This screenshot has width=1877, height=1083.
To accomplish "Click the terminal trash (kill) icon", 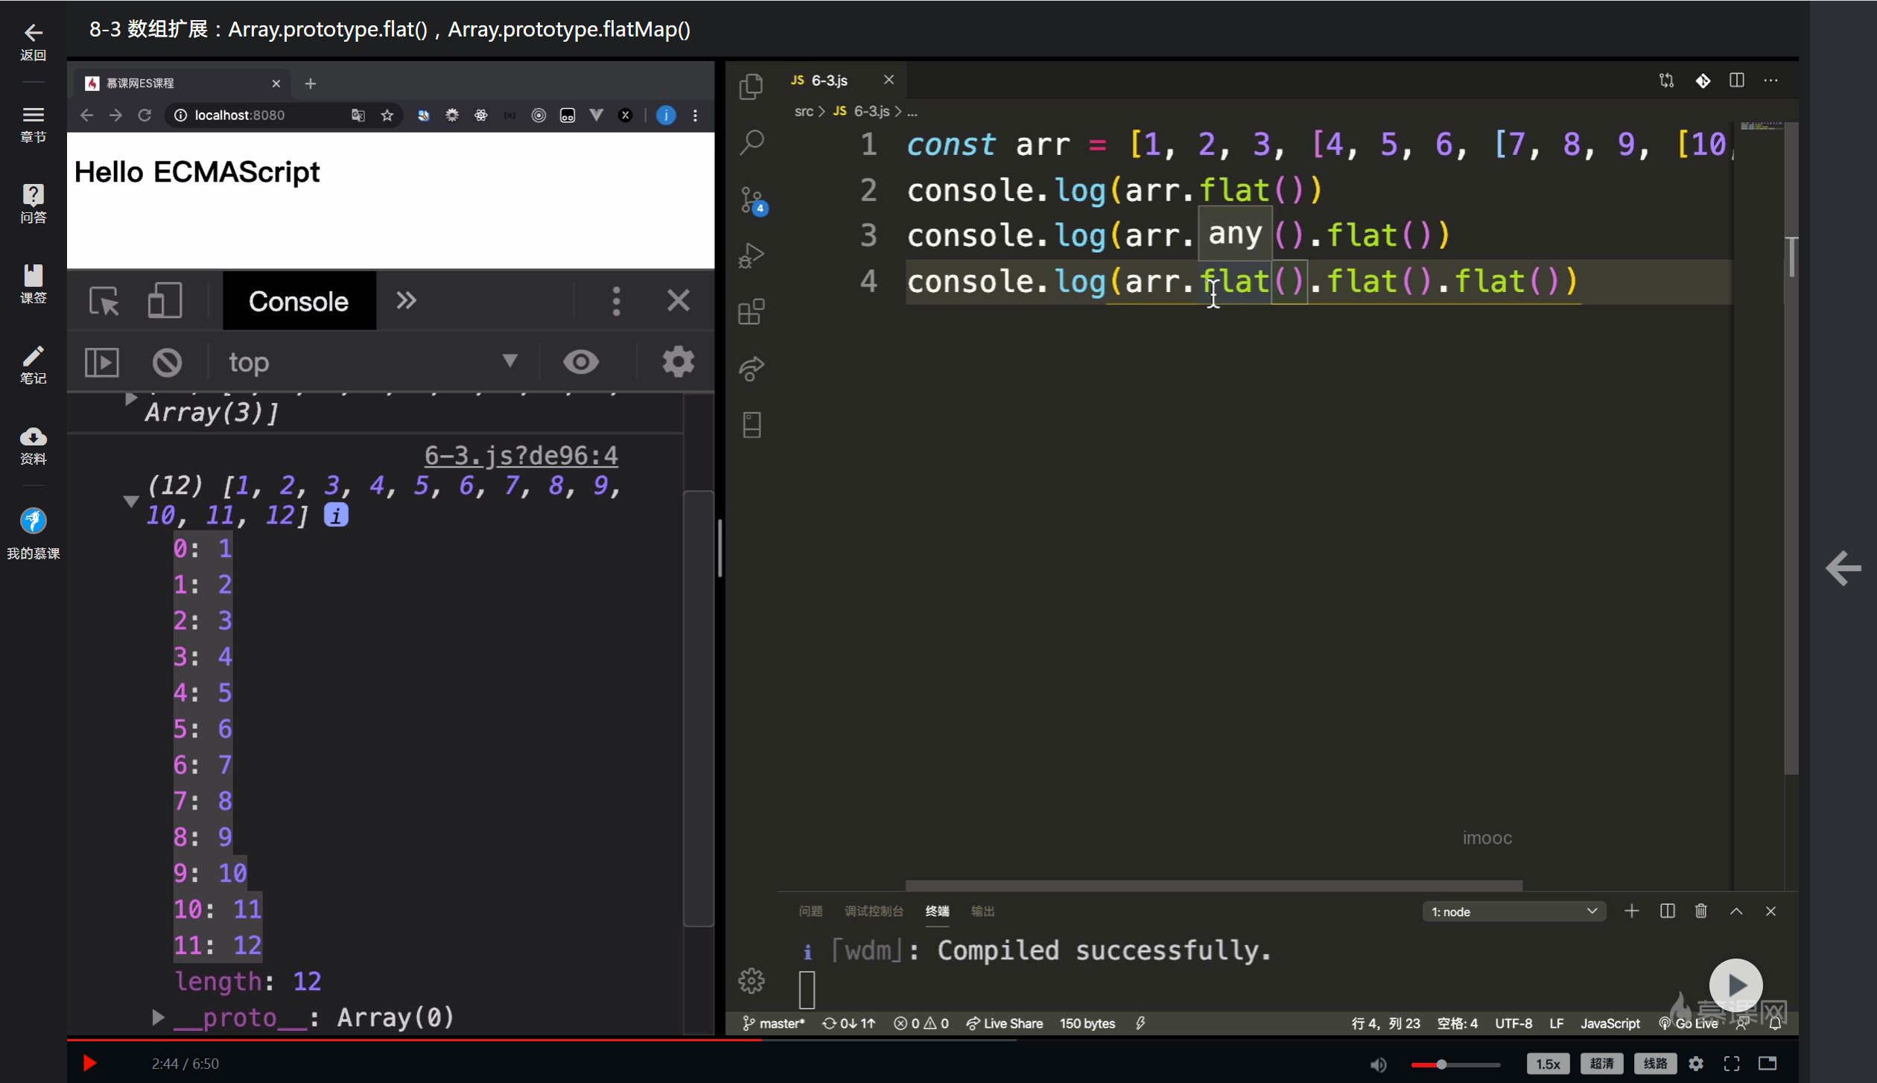I will tap(1700, 911).
